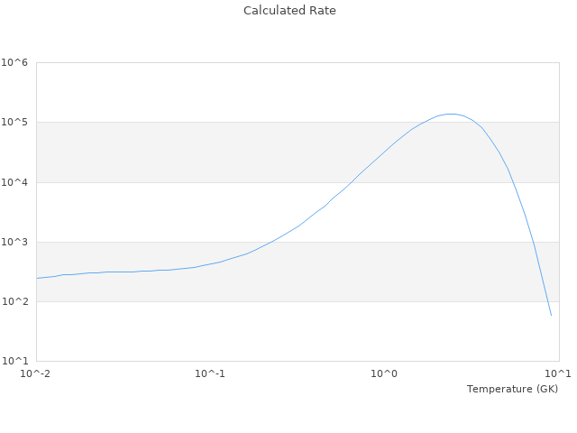This screenshot has width=577, height=433.
Task: Click the "Calculated Rate" chart title
Action: [x=288, y=11]
